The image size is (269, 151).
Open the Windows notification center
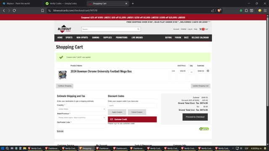(x=265, y=148)
